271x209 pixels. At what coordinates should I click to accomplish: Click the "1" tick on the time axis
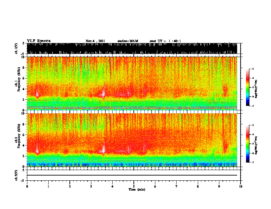[x=48, y=186]
